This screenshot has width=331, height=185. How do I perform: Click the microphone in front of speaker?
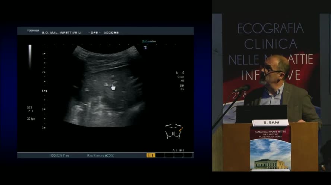click(242, 89)
